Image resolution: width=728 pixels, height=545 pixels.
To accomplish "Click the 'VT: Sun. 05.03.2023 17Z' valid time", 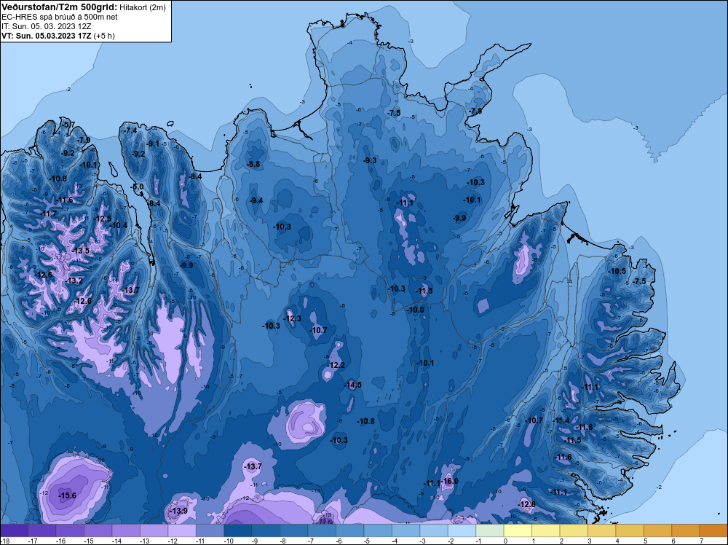I will (47, 36).
